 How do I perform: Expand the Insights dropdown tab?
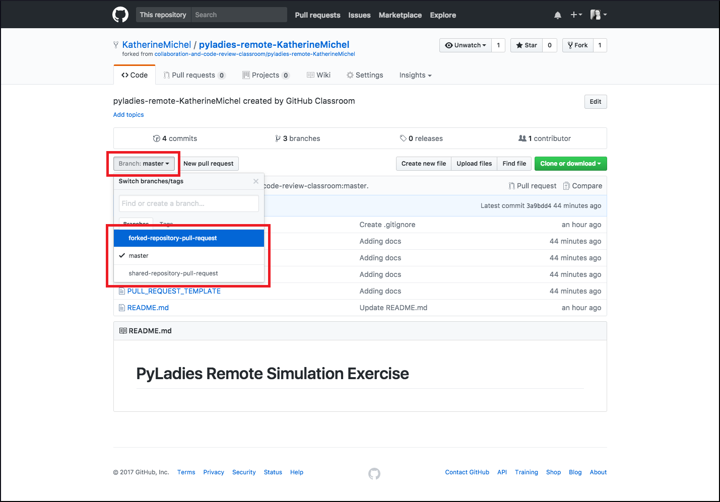point(415,75)
